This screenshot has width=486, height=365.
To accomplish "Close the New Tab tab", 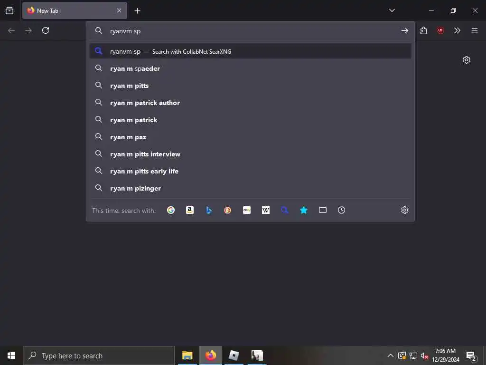I will pos(119,10).
